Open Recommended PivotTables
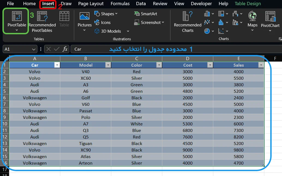282x176 pixels. pyautogui.click(x=42, y=21)
